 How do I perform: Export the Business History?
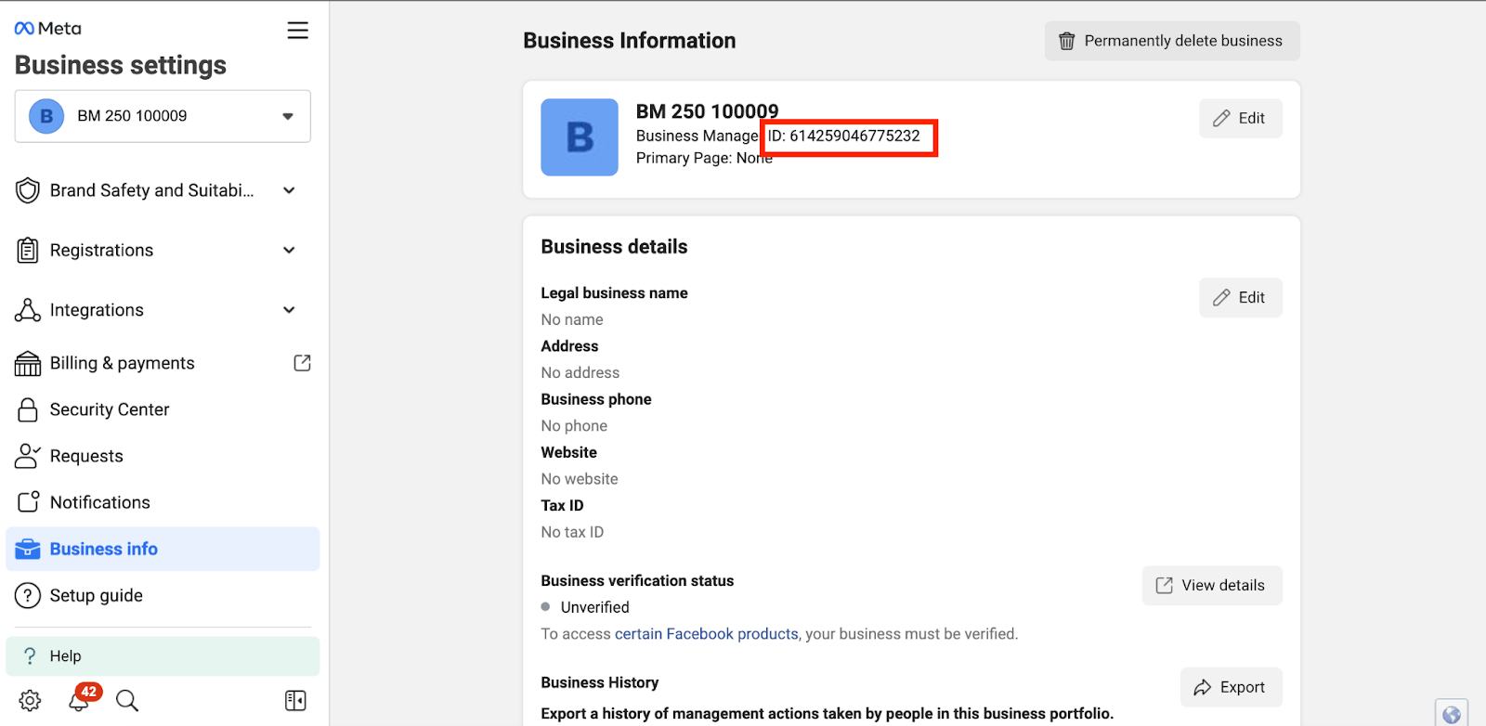click(x=1231, y=687)
